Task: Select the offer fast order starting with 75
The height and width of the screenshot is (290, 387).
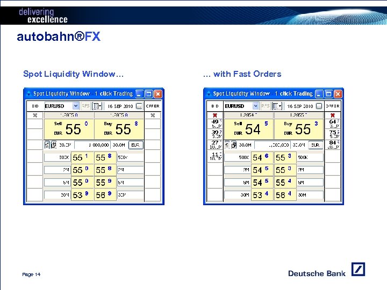Action: click(333, 134)
